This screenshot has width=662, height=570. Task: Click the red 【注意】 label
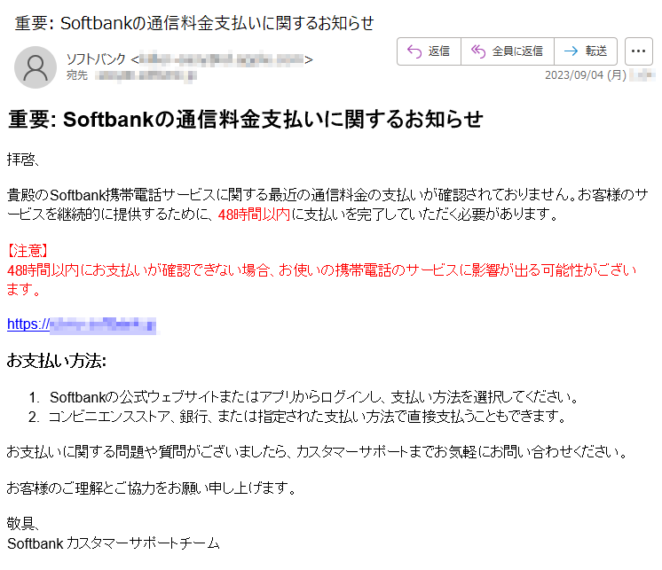[28, 251]
